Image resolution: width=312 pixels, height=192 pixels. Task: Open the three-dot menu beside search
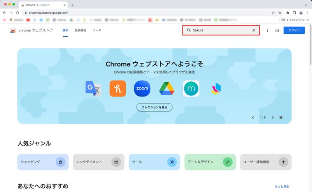pos(267,30)
